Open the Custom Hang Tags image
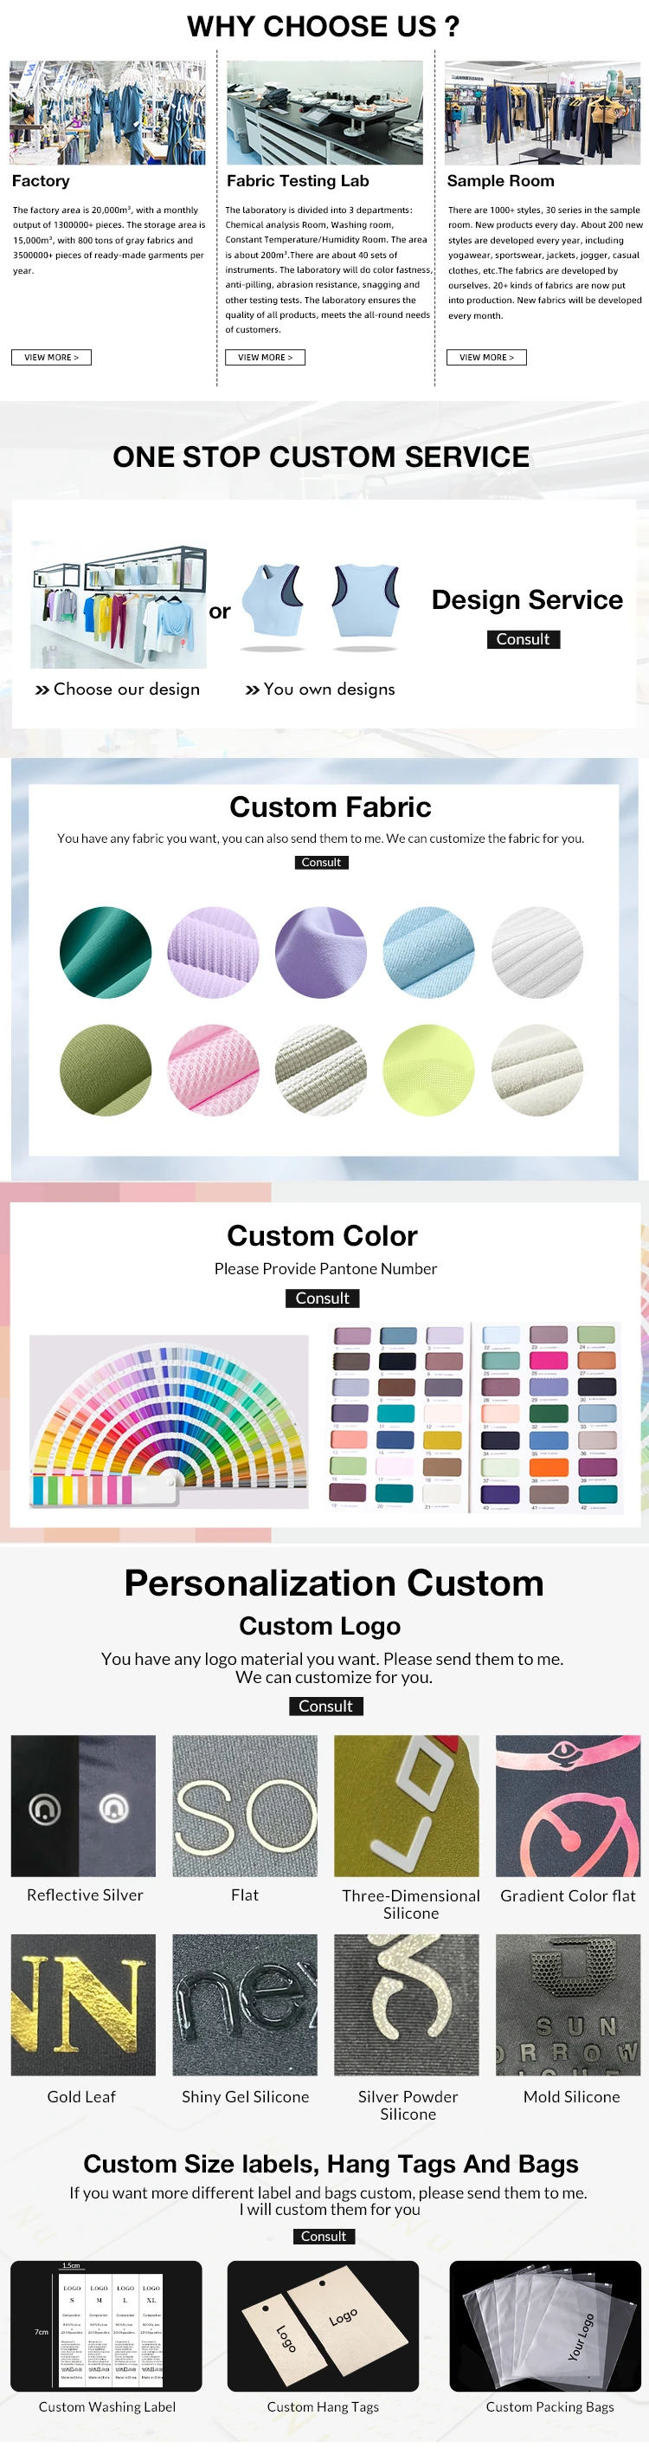649x2448 pixels. [x=323, y=2325]
